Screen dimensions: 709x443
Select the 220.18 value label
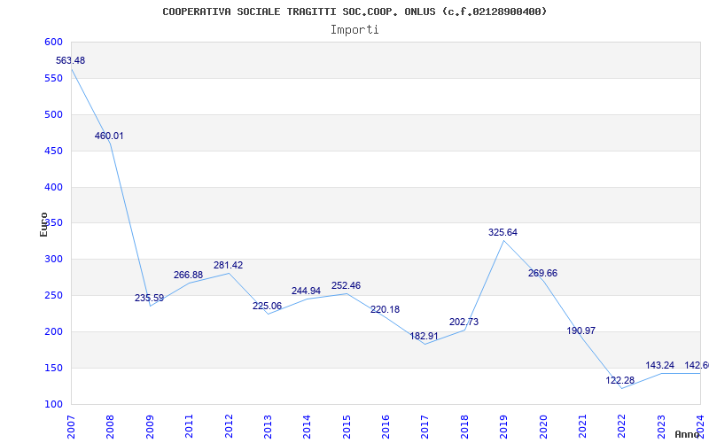tap(385, 310)
